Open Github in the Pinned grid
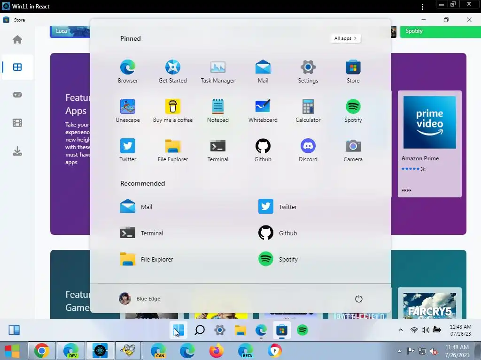 263,150
